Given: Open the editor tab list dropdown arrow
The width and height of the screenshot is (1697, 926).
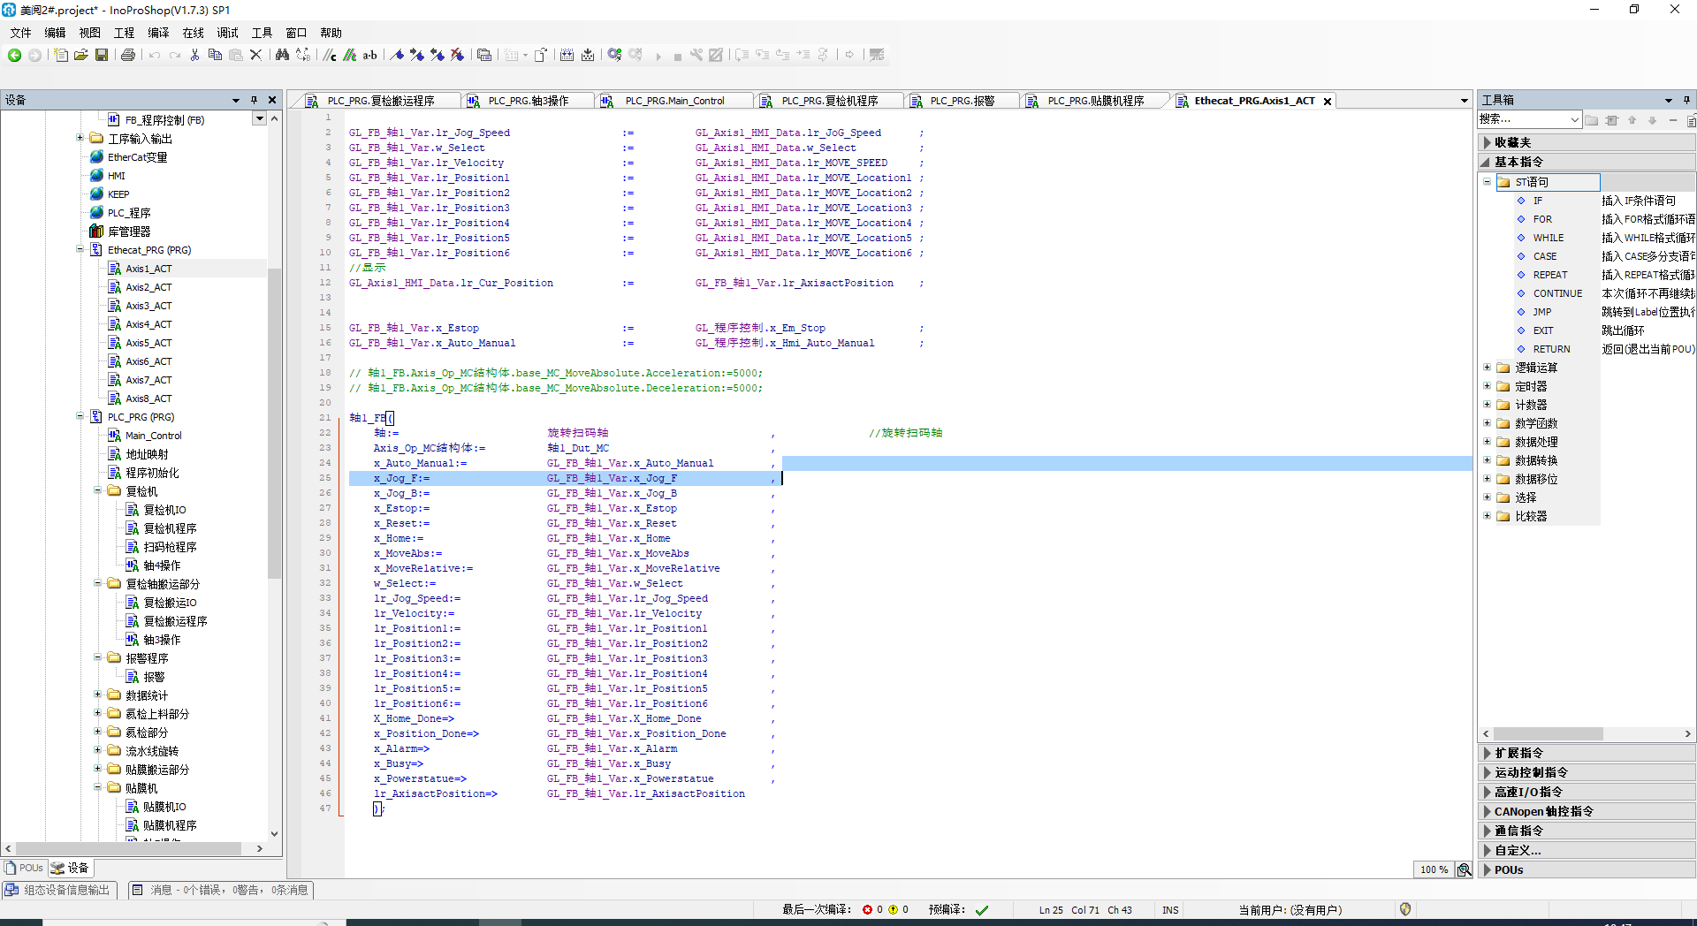Looking at the screenshot, I should 1464,101.
